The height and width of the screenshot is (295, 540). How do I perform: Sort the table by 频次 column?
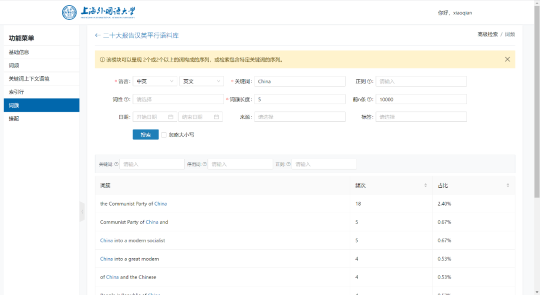click(x=425, y=185)
